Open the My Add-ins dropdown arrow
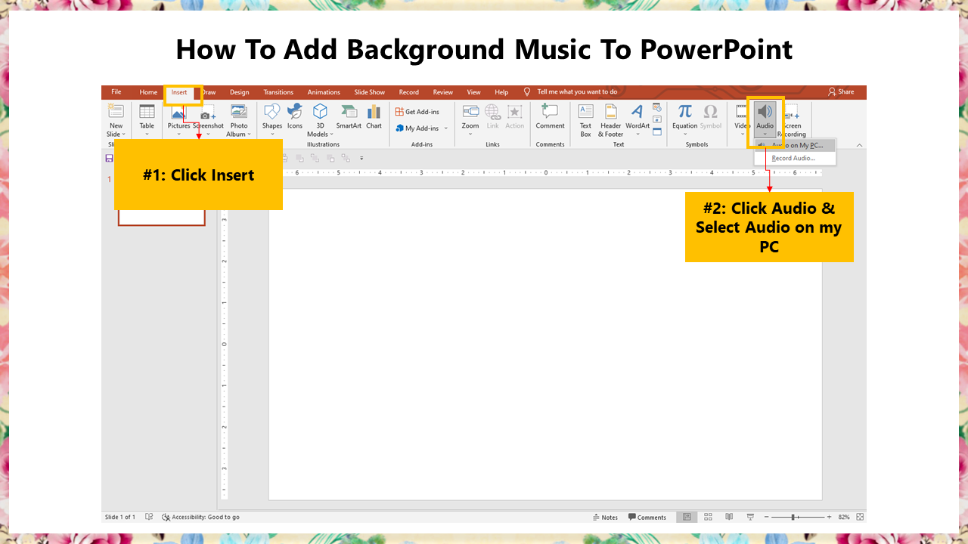This screenshot has height=544, width=968. click(x=446, y=128)
